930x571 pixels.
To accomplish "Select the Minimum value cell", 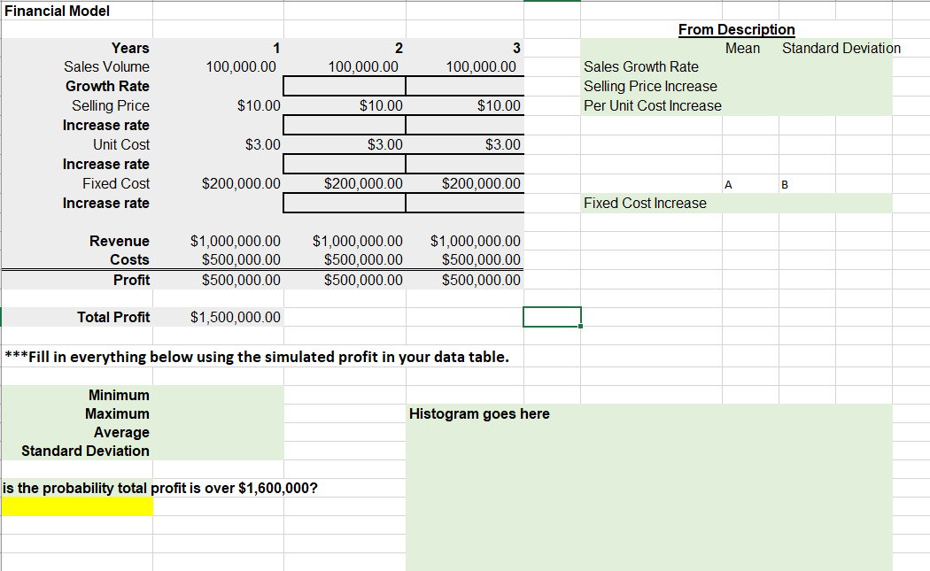I will (x=219, y=395).
